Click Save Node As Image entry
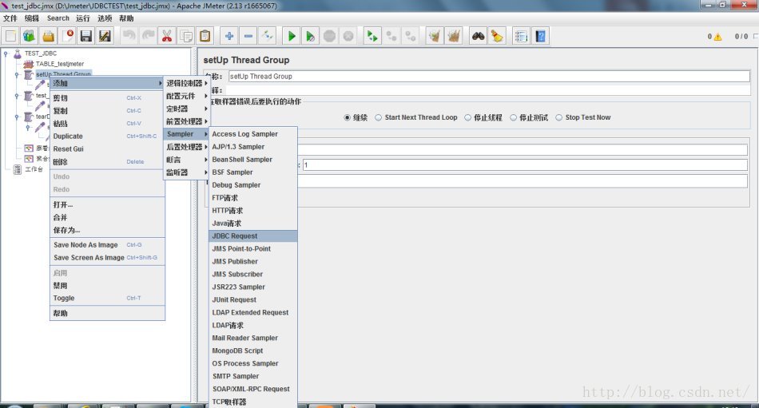 tap(107, 245)
